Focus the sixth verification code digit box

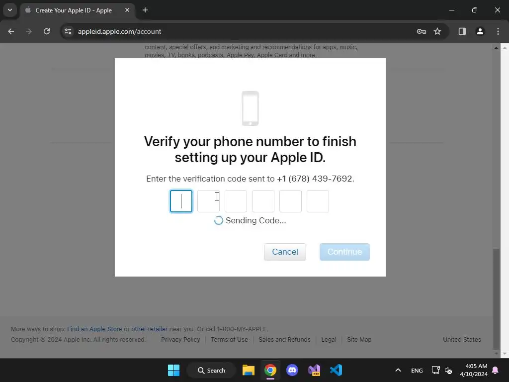point(318,201)
